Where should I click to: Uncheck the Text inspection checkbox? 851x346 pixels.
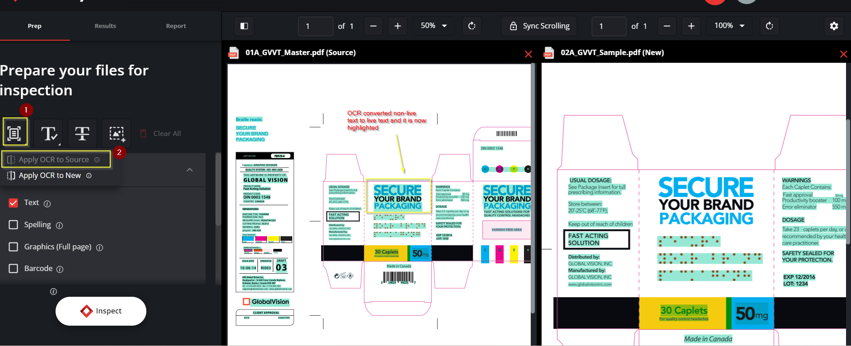(x=14, y=203)
